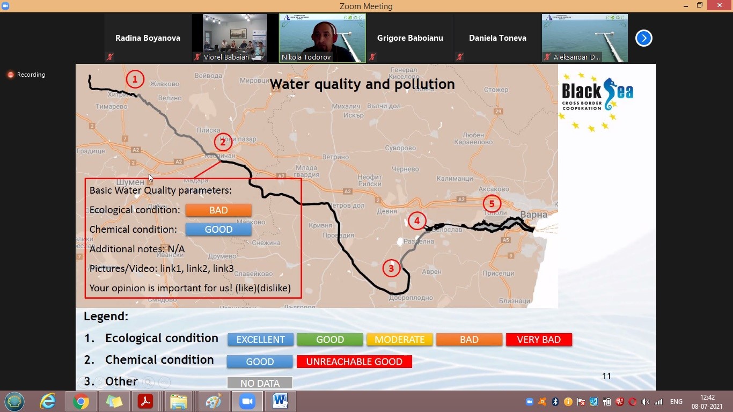Click the Start button
This screenshot has width=733, height=412.
click(x=14, y=401)
